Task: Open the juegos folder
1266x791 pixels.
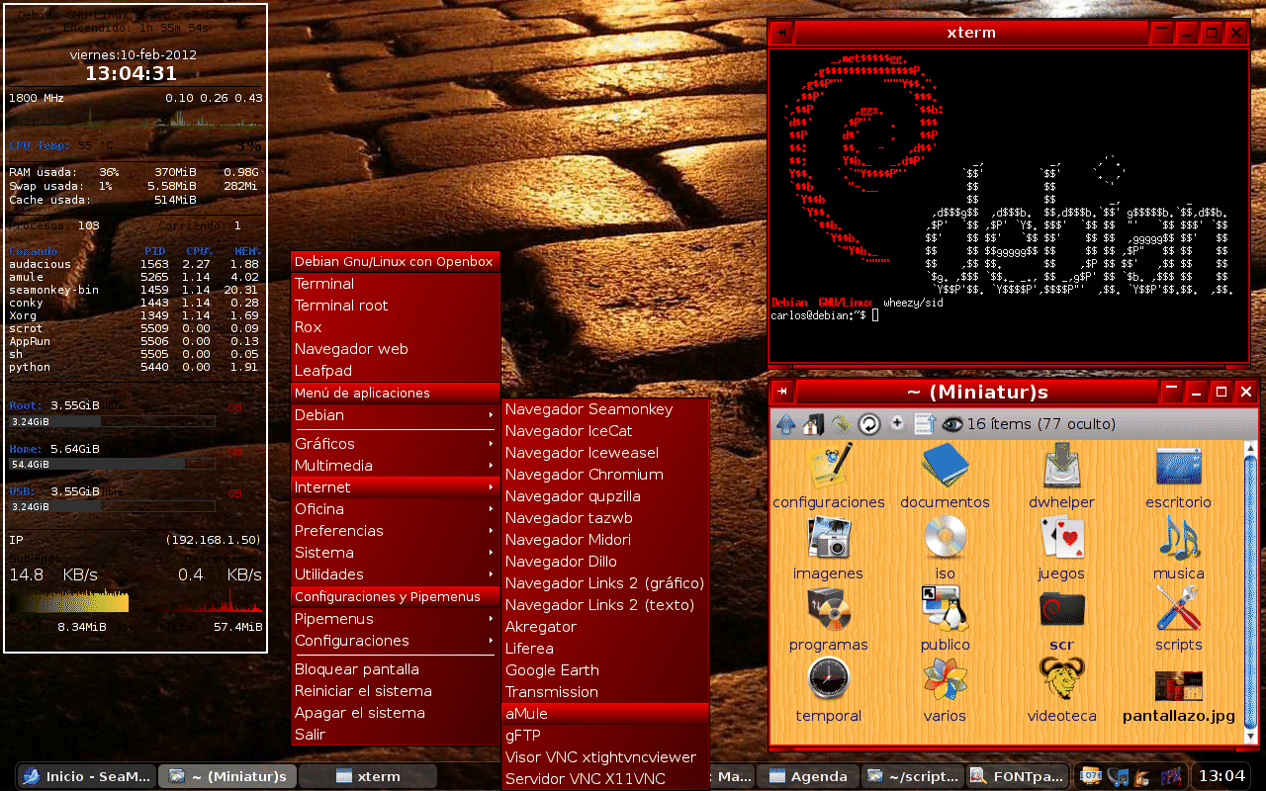Action: [1061, 548]
